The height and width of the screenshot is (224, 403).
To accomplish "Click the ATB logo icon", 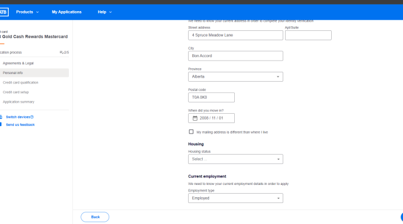I will tap(4, 12).
